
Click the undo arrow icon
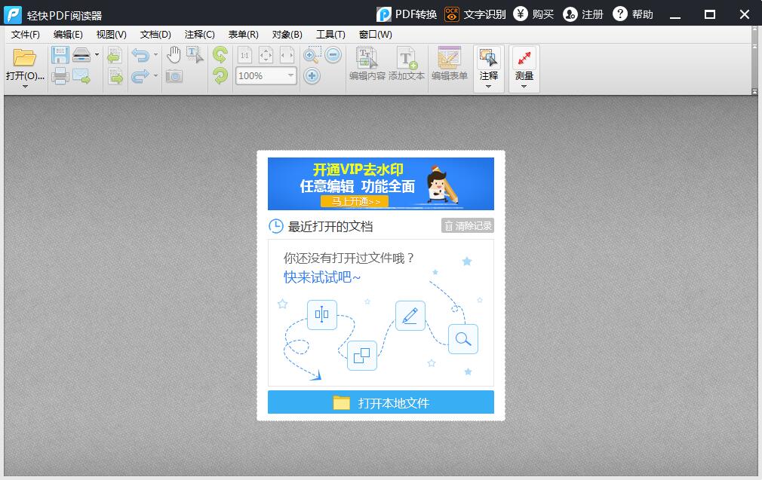(140, 55)
